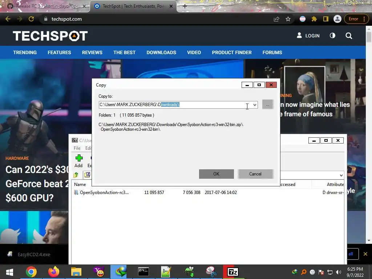Screen dimensions: 372x279
Task: Click the Chrome profile avatar
Action: coord(337,19)
